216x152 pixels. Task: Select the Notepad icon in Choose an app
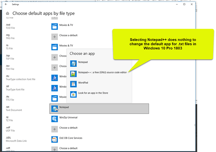tap(73, 64)
